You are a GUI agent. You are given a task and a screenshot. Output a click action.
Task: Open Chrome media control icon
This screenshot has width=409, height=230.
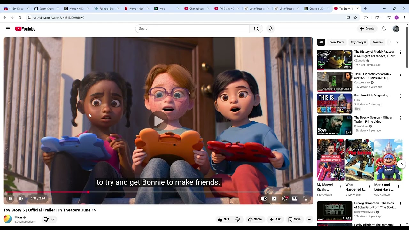click(x=389, y=18)
